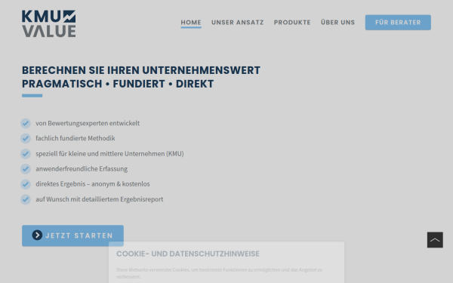
Task: Click checkmark icon beside 'fachlich fundierte Methodik'
Action: coord(26,138)
